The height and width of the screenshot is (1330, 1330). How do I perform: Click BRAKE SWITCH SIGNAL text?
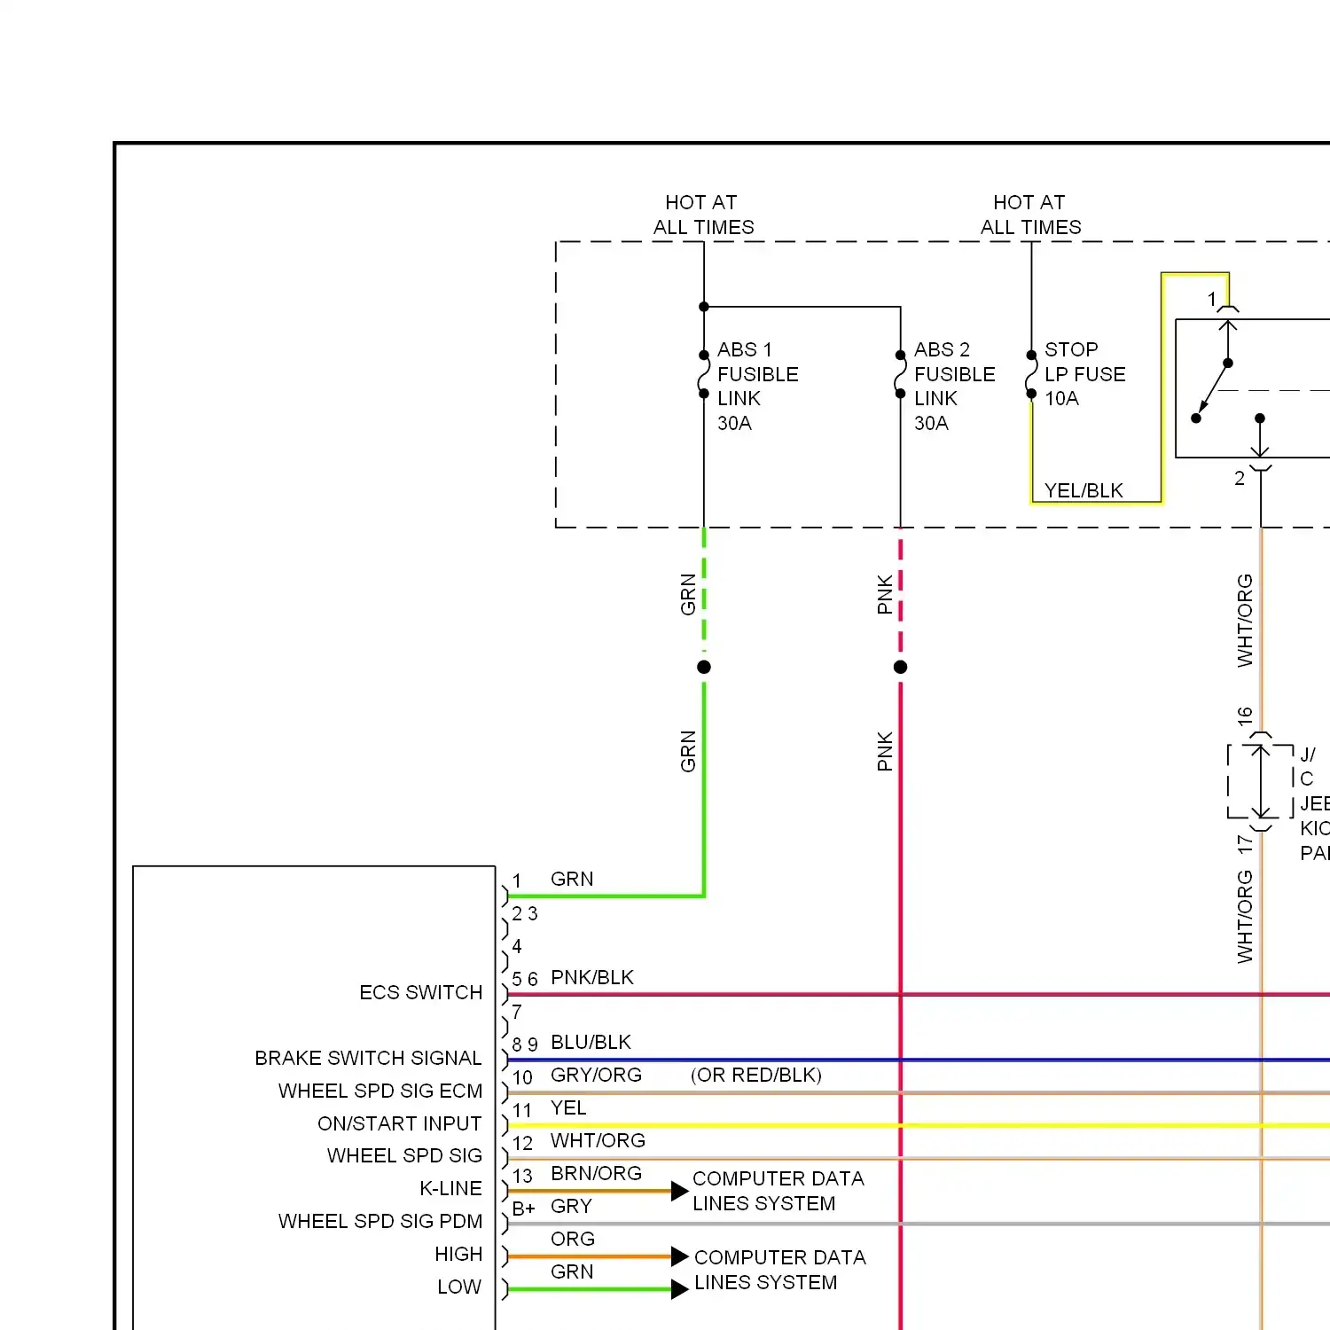[x=368, y=1058]
